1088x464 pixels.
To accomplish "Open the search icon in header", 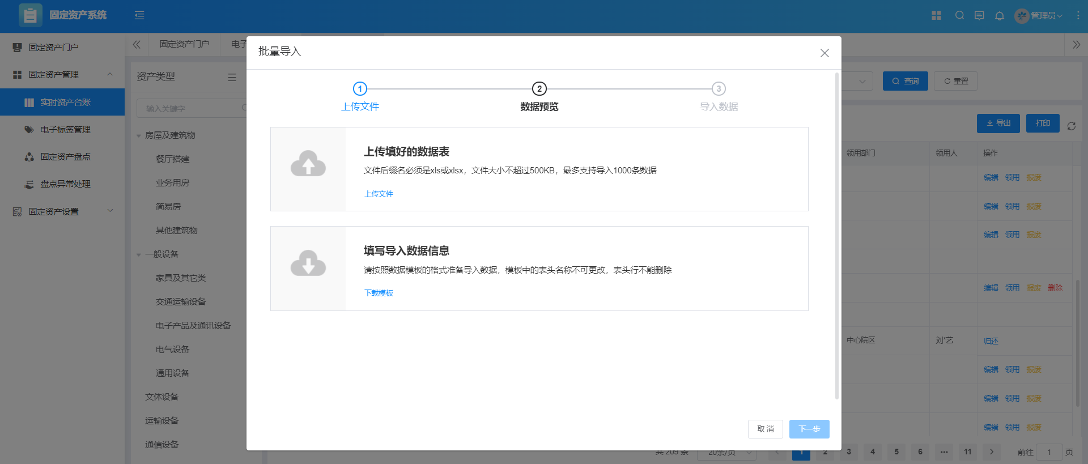I will (959, 16).
